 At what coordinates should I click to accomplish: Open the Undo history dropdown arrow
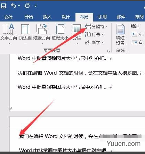[x=19, y=6]
